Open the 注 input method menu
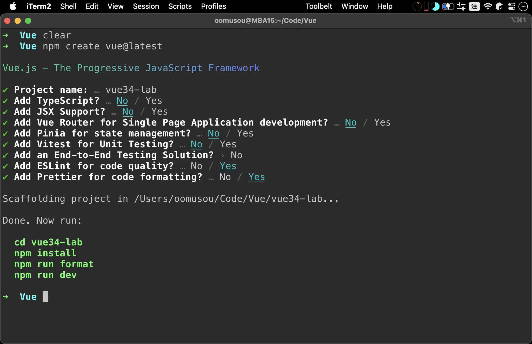 (x=474, y=6)
